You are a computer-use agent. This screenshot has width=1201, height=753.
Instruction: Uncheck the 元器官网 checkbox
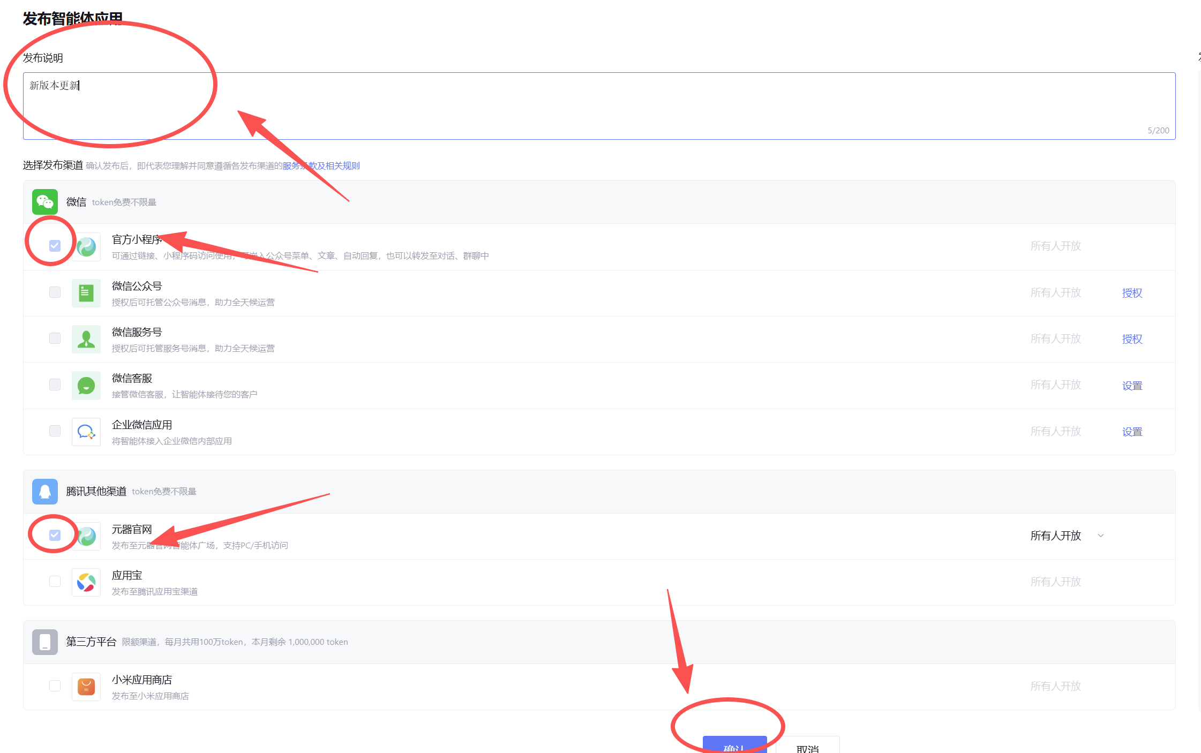click(x=55, y=535)
